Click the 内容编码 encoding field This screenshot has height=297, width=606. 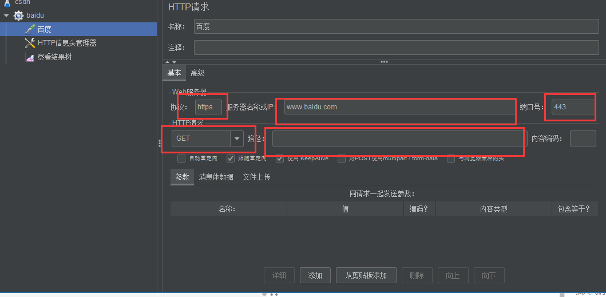click(583, 138)
